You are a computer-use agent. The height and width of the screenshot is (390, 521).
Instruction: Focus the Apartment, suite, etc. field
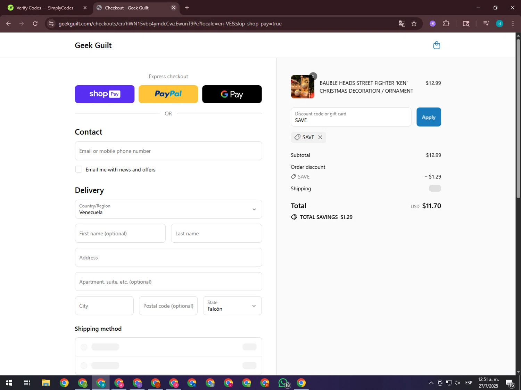tap(168, 281)
